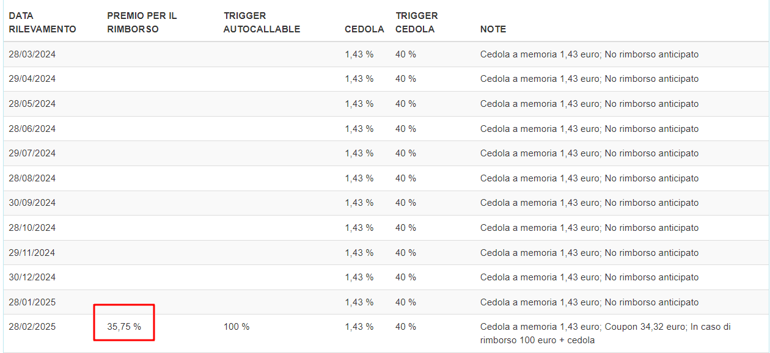The image size is (770, 353).
Task: Click the PREMIO PER IL RIMBORSO header
Action: click(x=142, y=23)
